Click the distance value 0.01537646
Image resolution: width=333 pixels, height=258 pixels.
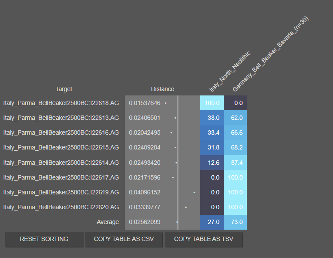click(145, 103)
